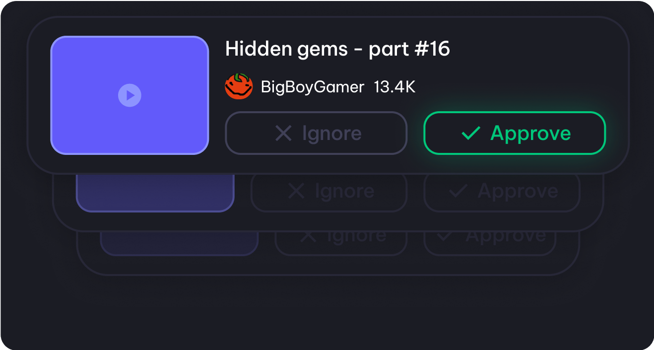Select the third card's darkest thumbnail
This screenshot has width=654, height=350.
[179, 243]
